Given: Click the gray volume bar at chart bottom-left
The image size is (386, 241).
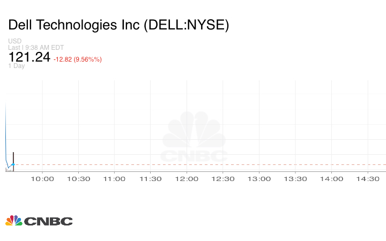Looking at the screenshot, I should pos(8,170).
